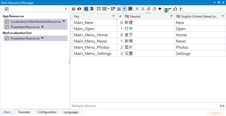Click the Paste clipboard icon
The width and height of the screenshot is (226, 116).
pos(154,9)
